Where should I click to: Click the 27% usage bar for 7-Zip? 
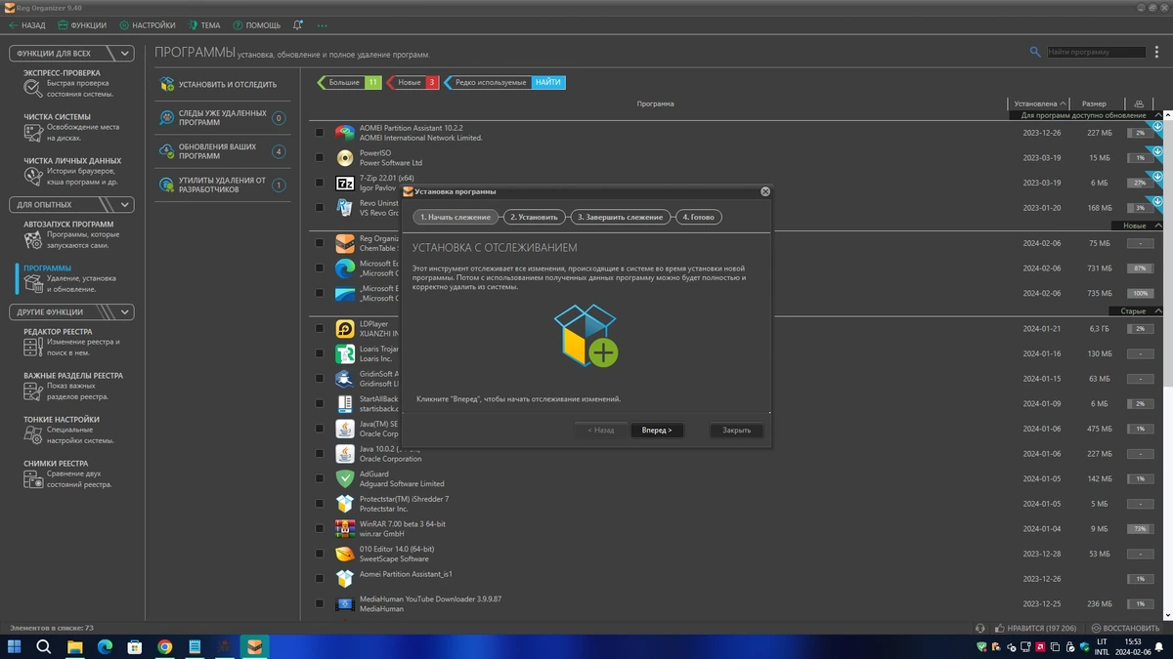[1140, 183]
